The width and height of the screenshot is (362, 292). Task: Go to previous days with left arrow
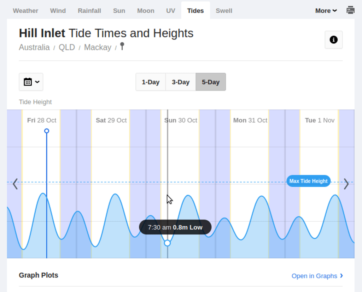(x=15, y=184)
